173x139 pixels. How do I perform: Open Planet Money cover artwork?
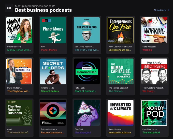coord(53,30)
